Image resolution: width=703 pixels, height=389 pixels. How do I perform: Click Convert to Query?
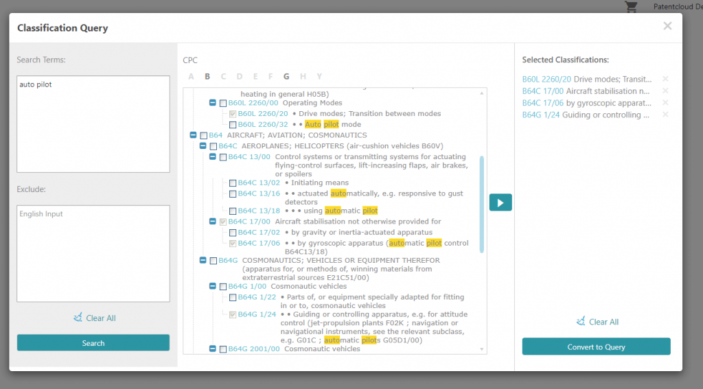pos(596,347)
